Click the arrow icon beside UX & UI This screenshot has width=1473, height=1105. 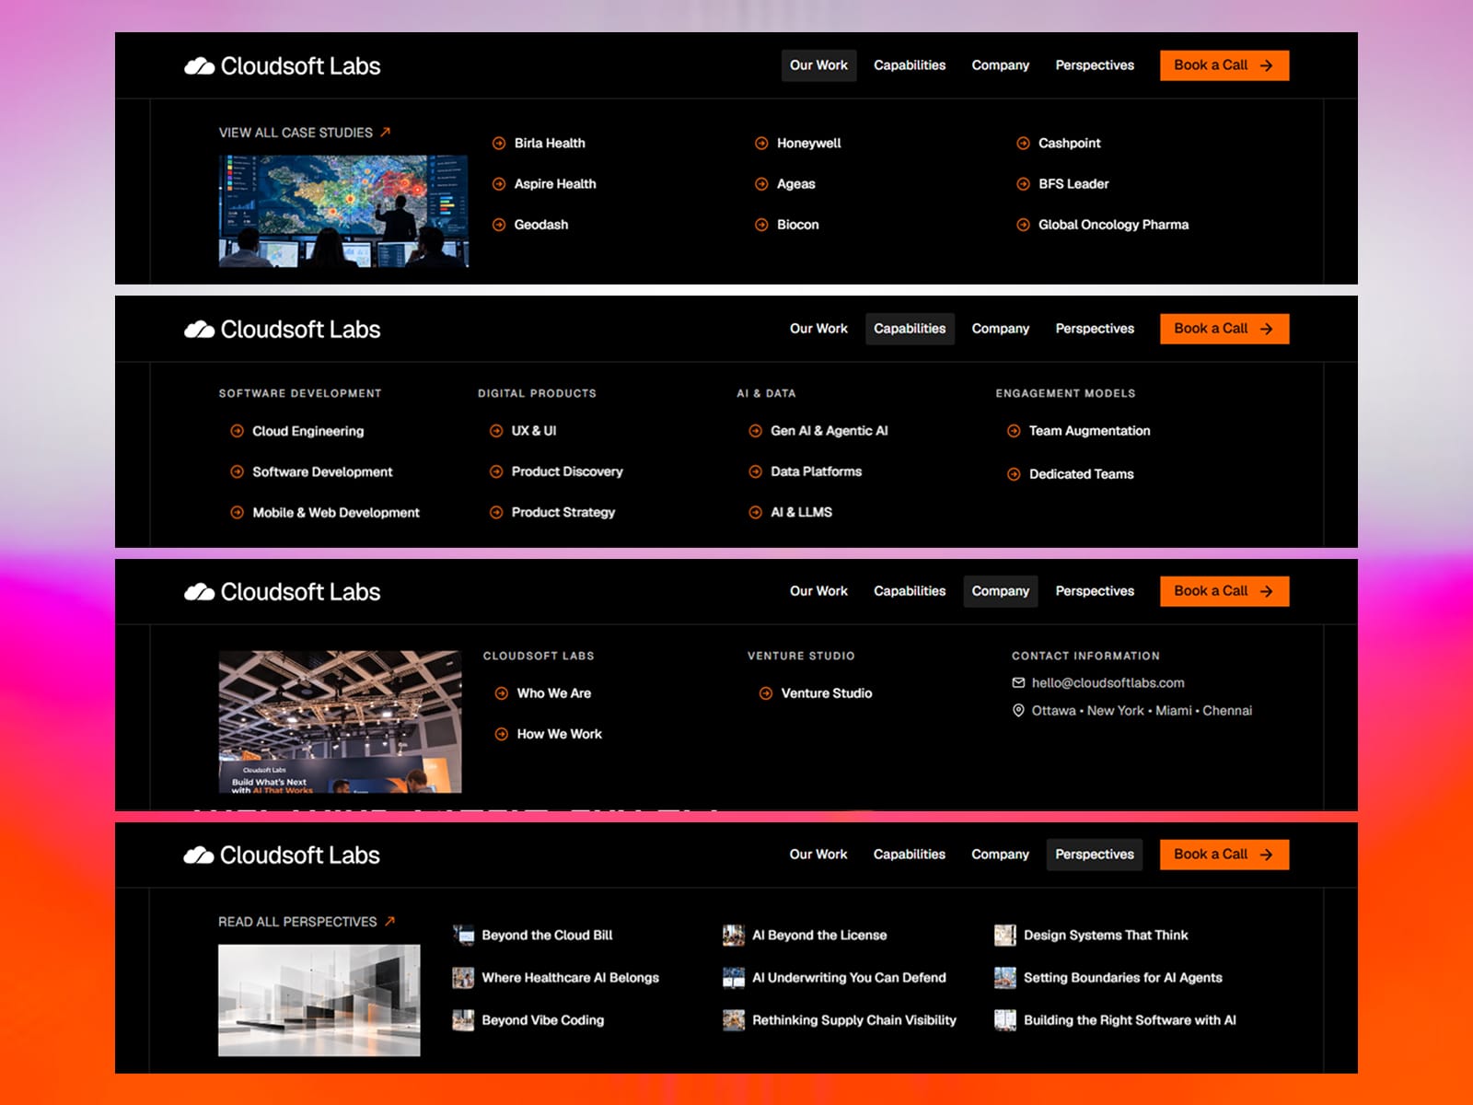point(496,431)
